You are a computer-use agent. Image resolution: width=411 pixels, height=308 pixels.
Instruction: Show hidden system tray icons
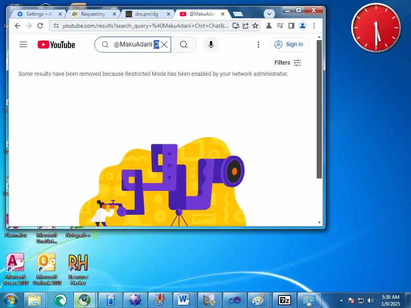pos(342,300)
